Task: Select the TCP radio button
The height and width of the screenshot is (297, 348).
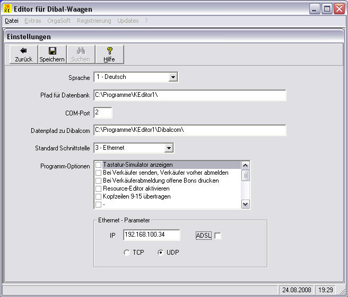Action: pos(126,253)
